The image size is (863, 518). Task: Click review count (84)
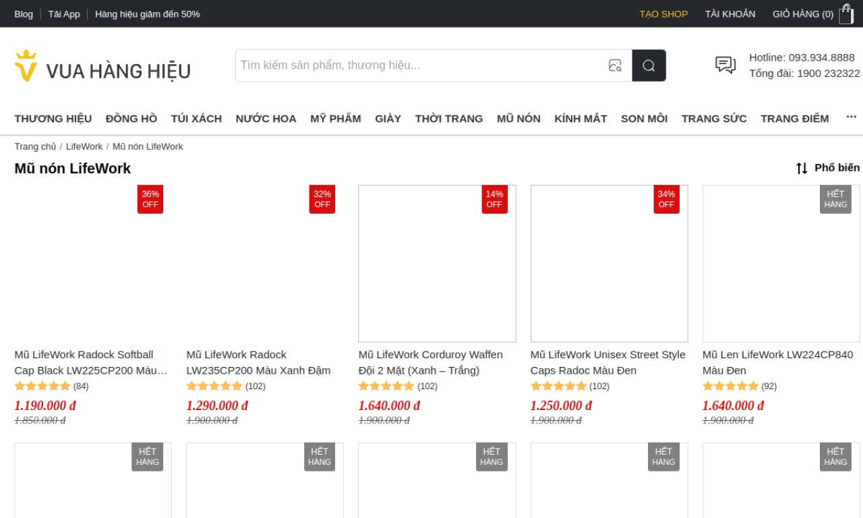pyautogui.click(x=81, y=386)
